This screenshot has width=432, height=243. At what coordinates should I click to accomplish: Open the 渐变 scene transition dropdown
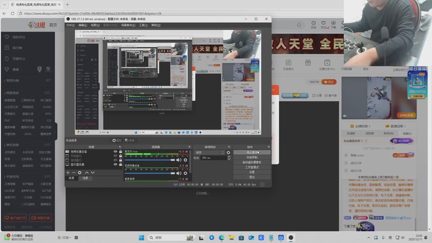pos(210,152)
